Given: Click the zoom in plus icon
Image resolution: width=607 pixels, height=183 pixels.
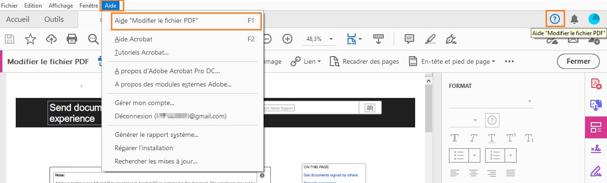Looking at the screenshot, I should pos(288,39).
